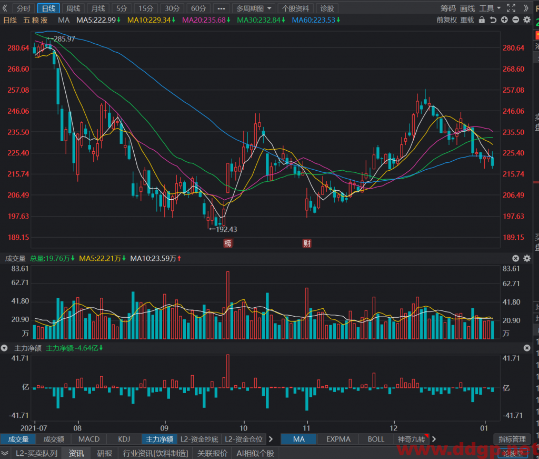Select the 30分 period tab
The image size is (539, 459).
pyautogui.click(x=172, y=8)
